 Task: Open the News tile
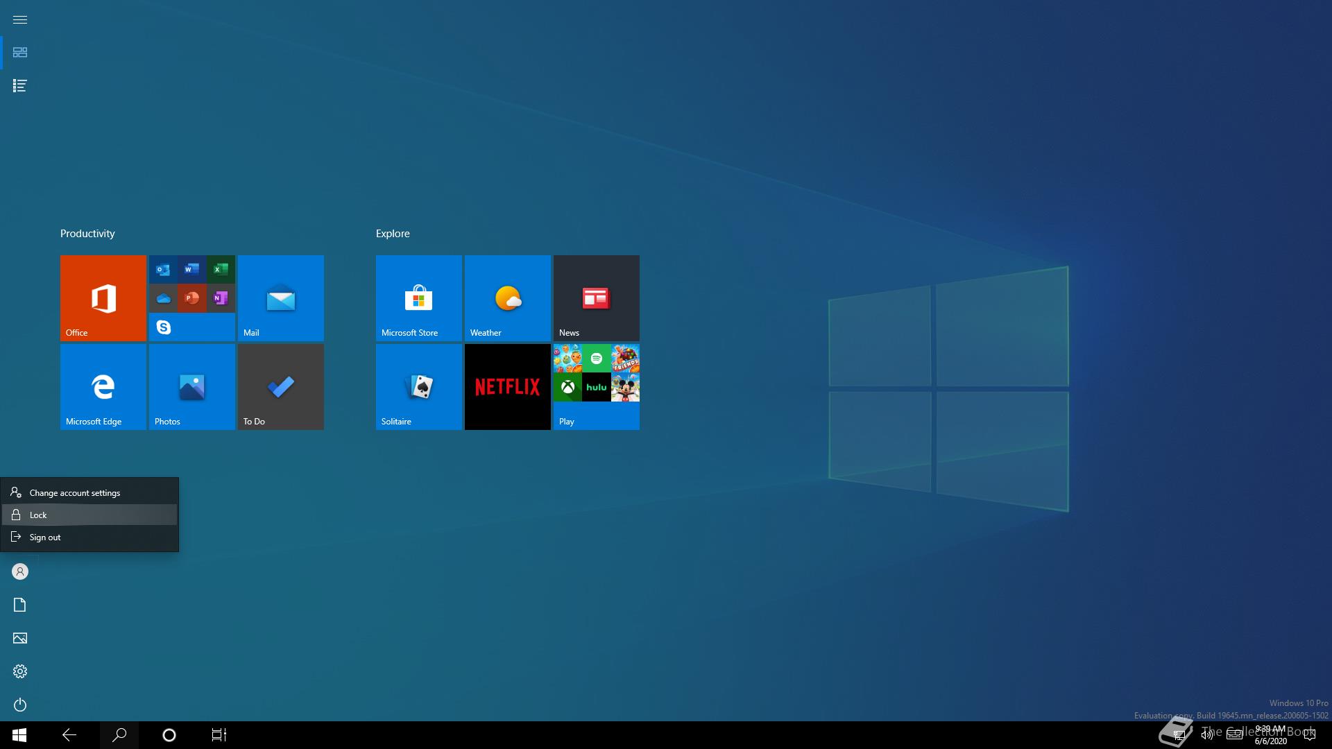pos(597,298)
